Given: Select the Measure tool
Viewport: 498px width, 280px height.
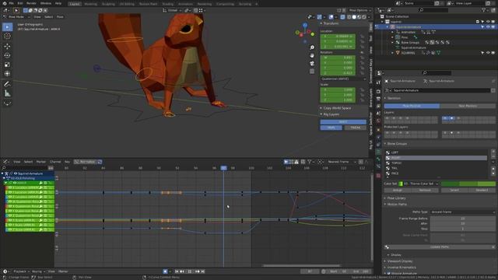Looking at the screenshot, I should (7, 93).
